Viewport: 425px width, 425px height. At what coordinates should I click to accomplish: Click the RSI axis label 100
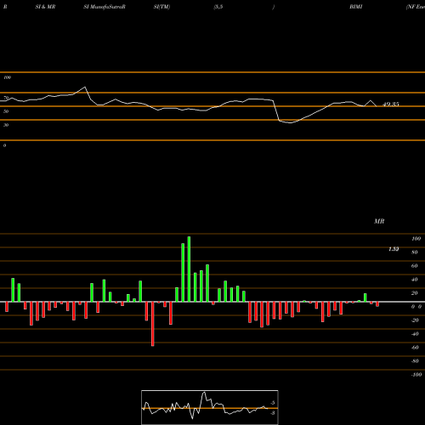click(7, 77)
